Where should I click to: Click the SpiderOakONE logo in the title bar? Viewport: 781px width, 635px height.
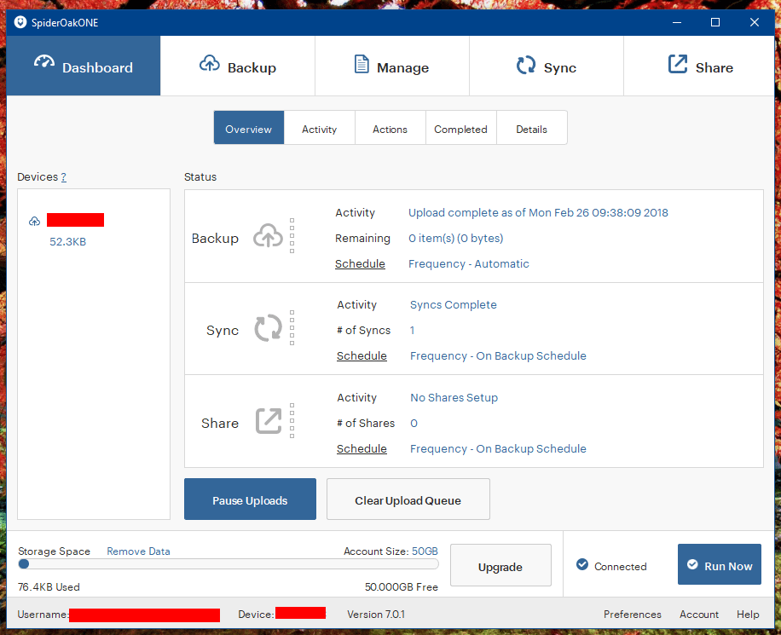pos(20,22)
